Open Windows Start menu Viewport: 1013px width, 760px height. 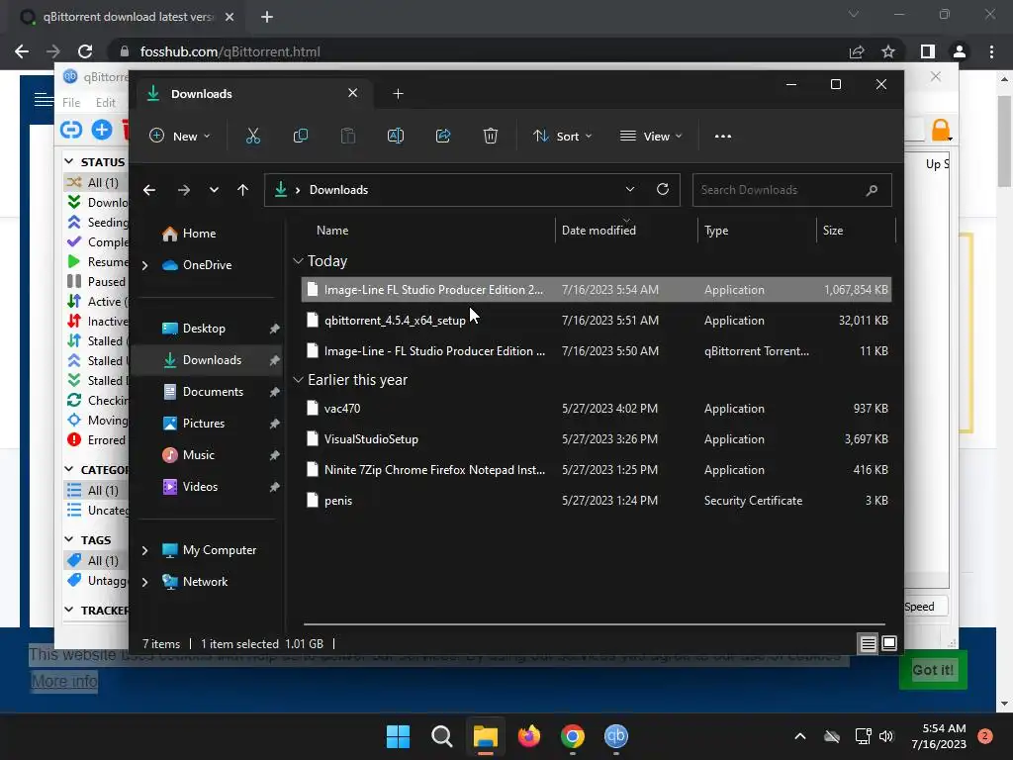tap(398, 736)
